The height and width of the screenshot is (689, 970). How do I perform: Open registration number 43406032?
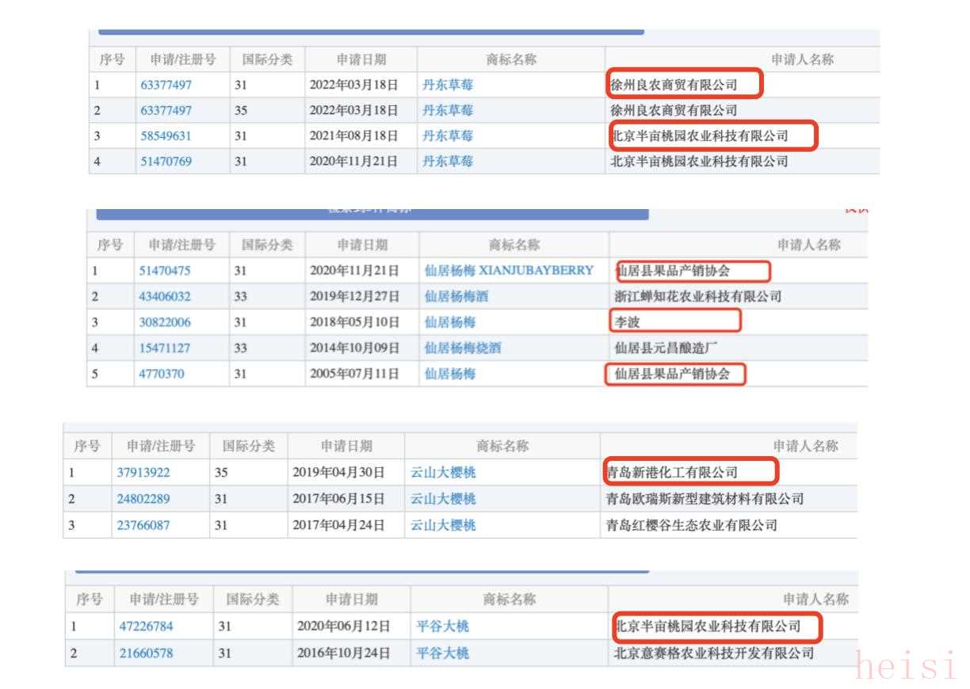[165, 296]
